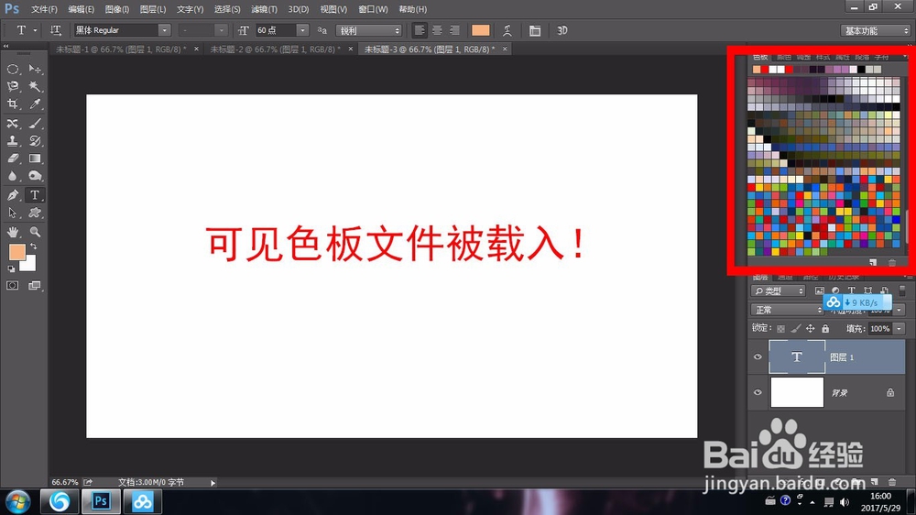This screenshot has height=515, width=916.
Task: Open the 窗口(W) menu
Action: [x=373, y=9]
